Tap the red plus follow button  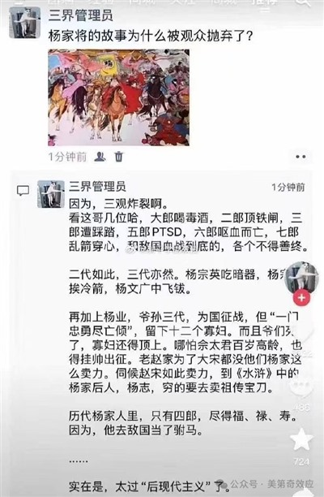tap(301, 297)
